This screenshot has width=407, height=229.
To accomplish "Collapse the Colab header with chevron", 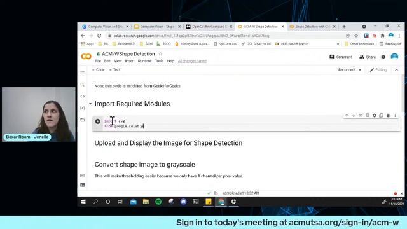I will (396, 70).
